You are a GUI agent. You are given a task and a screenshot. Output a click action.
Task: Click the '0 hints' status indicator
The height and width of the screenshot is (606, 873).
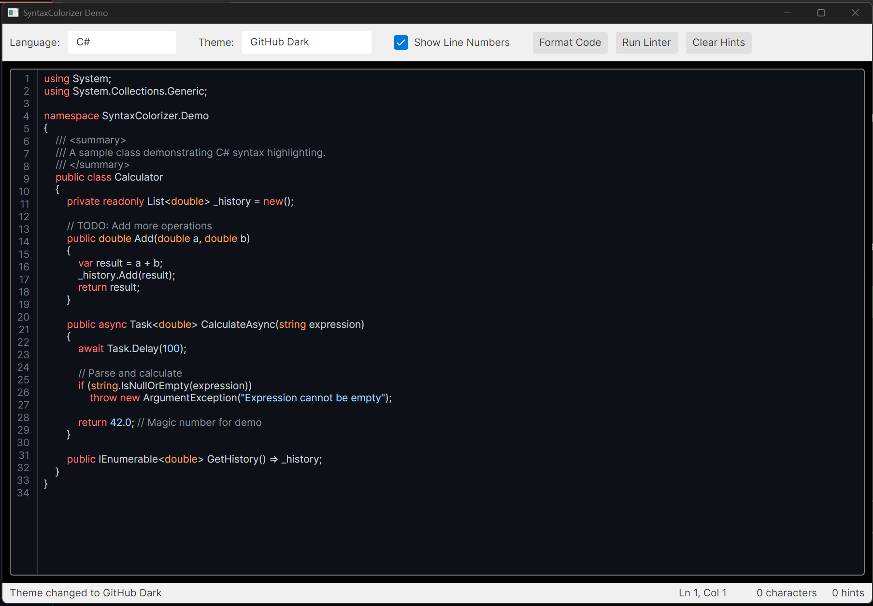(x=848, y=593)
